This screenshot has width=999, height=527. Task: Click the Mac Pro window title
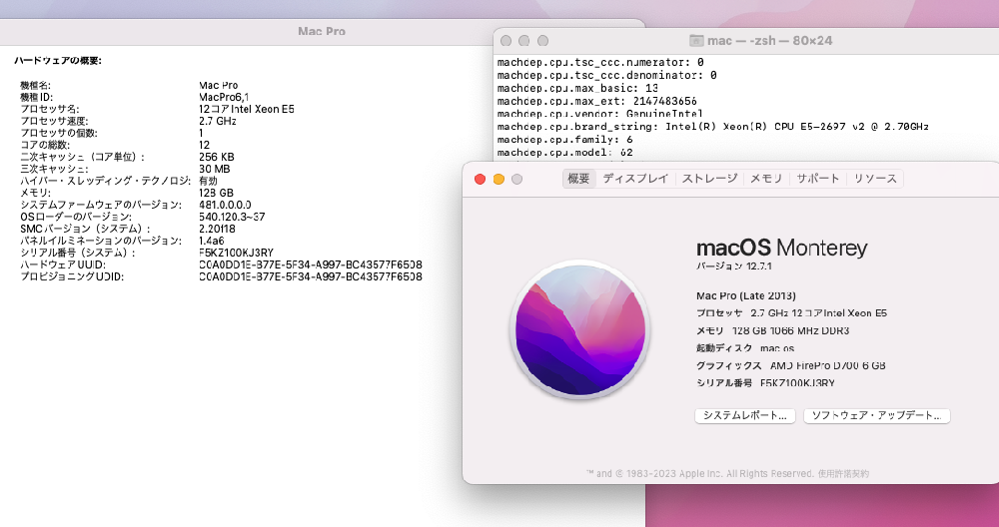(322, 31)
